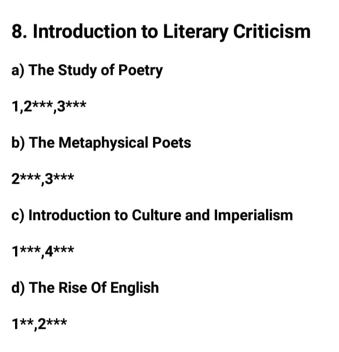Image resolution: width=339 pixels, height=352 pixels.
Task: Click the '4***' entry under item c
Action: (59, 251)
